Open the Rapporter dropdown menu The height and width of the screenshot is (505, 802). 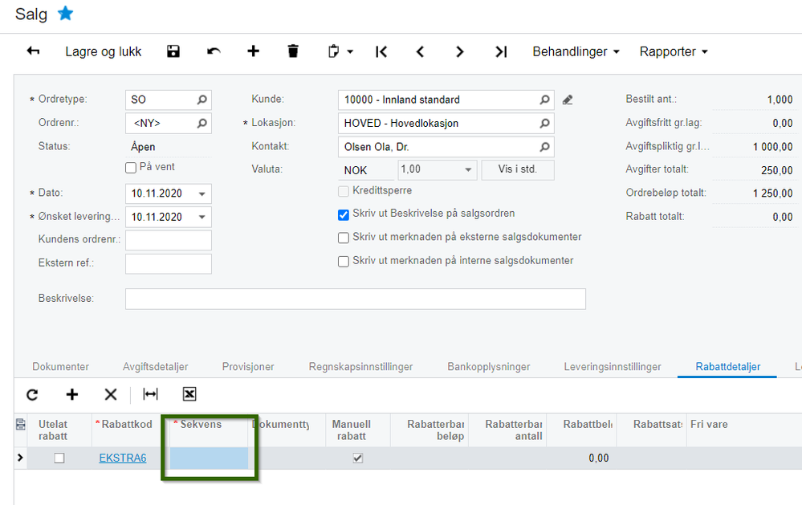[674, 51]
